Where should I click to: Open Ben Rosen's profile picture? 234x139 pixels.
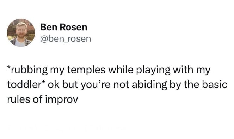[21, 33]
